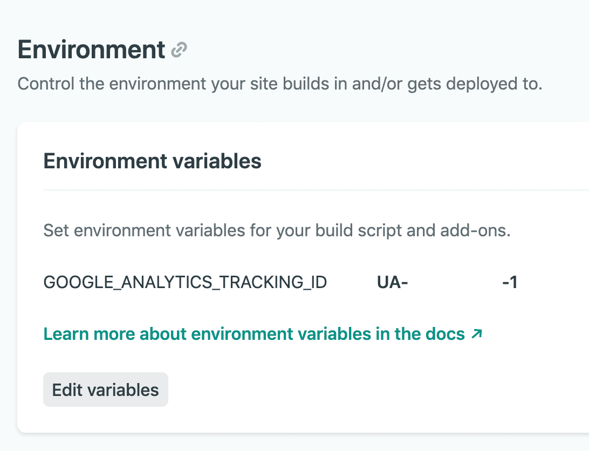Select the GOOGLE_ANALYTICS_TRACKING_ID variable name
This screenshot has width=589, height=451.
click(185, 283)
